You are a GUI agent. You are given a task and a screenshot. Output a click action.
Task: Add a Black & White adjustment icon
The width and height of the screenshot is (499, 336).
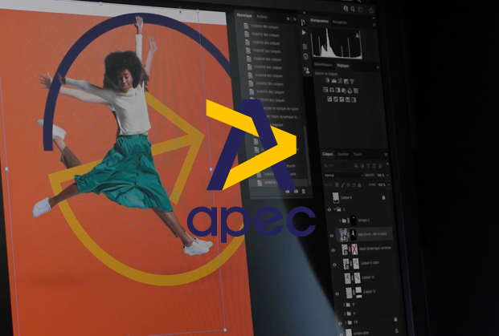click(x=338, y=90)
